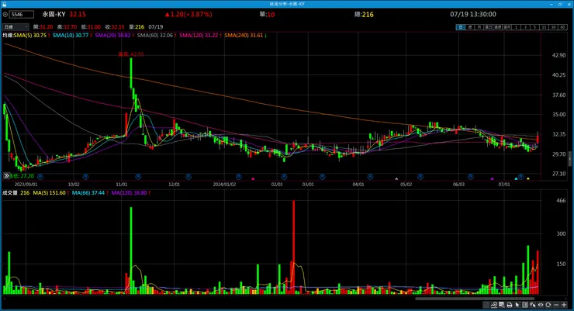Zoom in with the plus icon
Image resolution: width=574 pixels, height=311 pixels.
coord(564,305)
